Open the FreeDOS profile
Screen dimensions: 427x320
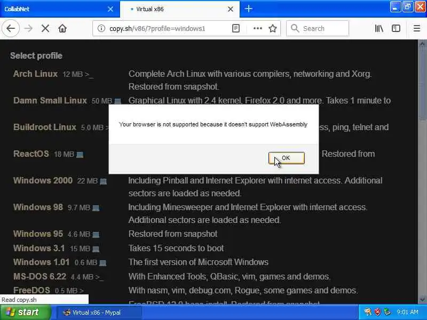tap(31, 290)
